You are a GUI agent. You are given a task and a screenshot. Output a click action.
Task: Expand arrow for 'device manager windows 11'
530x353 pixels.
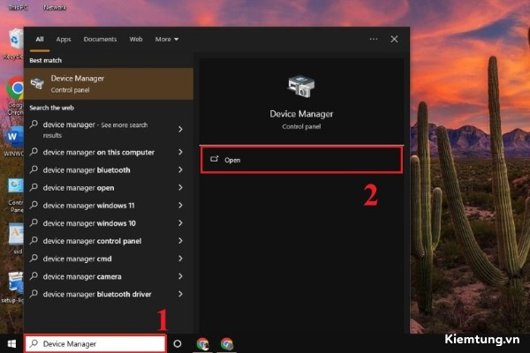point(180,206)
